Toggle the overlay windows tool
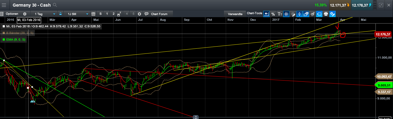Image resolution: width=393 pixels, height=119 pixels. 306,14
